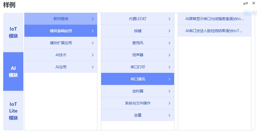Click the 串口通讯 highlighted item

(x=138, y=79)
